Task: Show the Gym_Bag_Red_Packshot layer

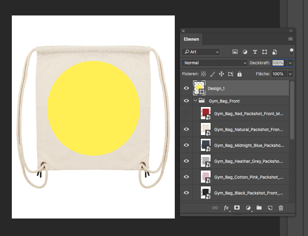Action: [186, 113]
